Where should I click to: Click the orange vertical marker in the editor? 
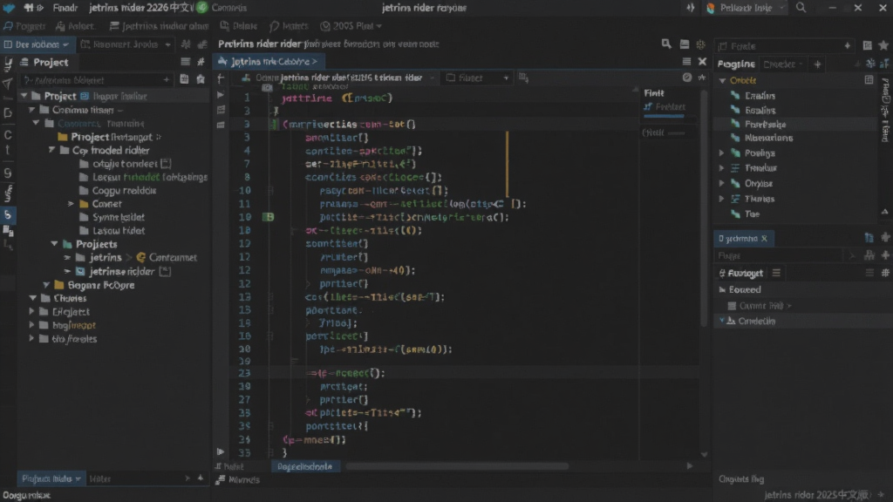click(507, 164)
